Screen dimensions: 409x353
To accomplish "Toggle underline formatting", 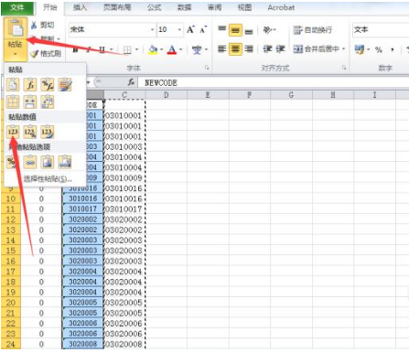I will click(x=102, y=49).
